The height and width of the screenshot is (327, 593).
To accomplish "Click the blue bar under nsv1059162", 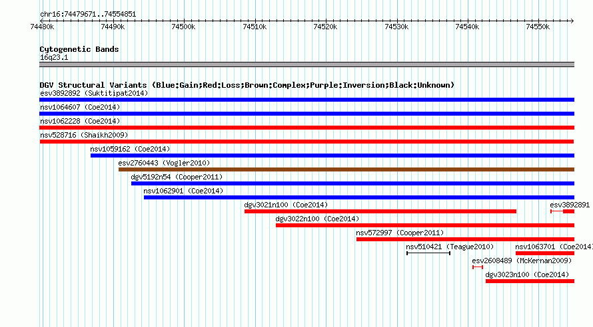I will tap(332, 156).
